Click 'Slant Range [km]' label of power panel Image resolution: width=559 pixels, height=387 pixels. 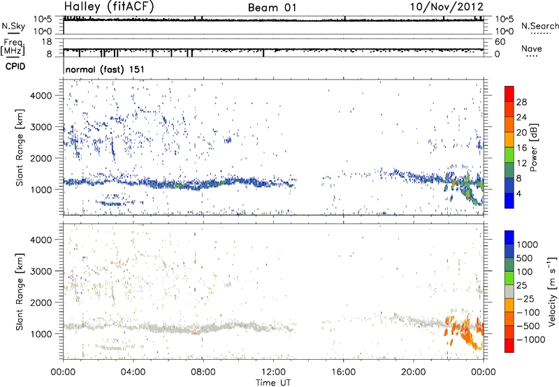point(20,147)
